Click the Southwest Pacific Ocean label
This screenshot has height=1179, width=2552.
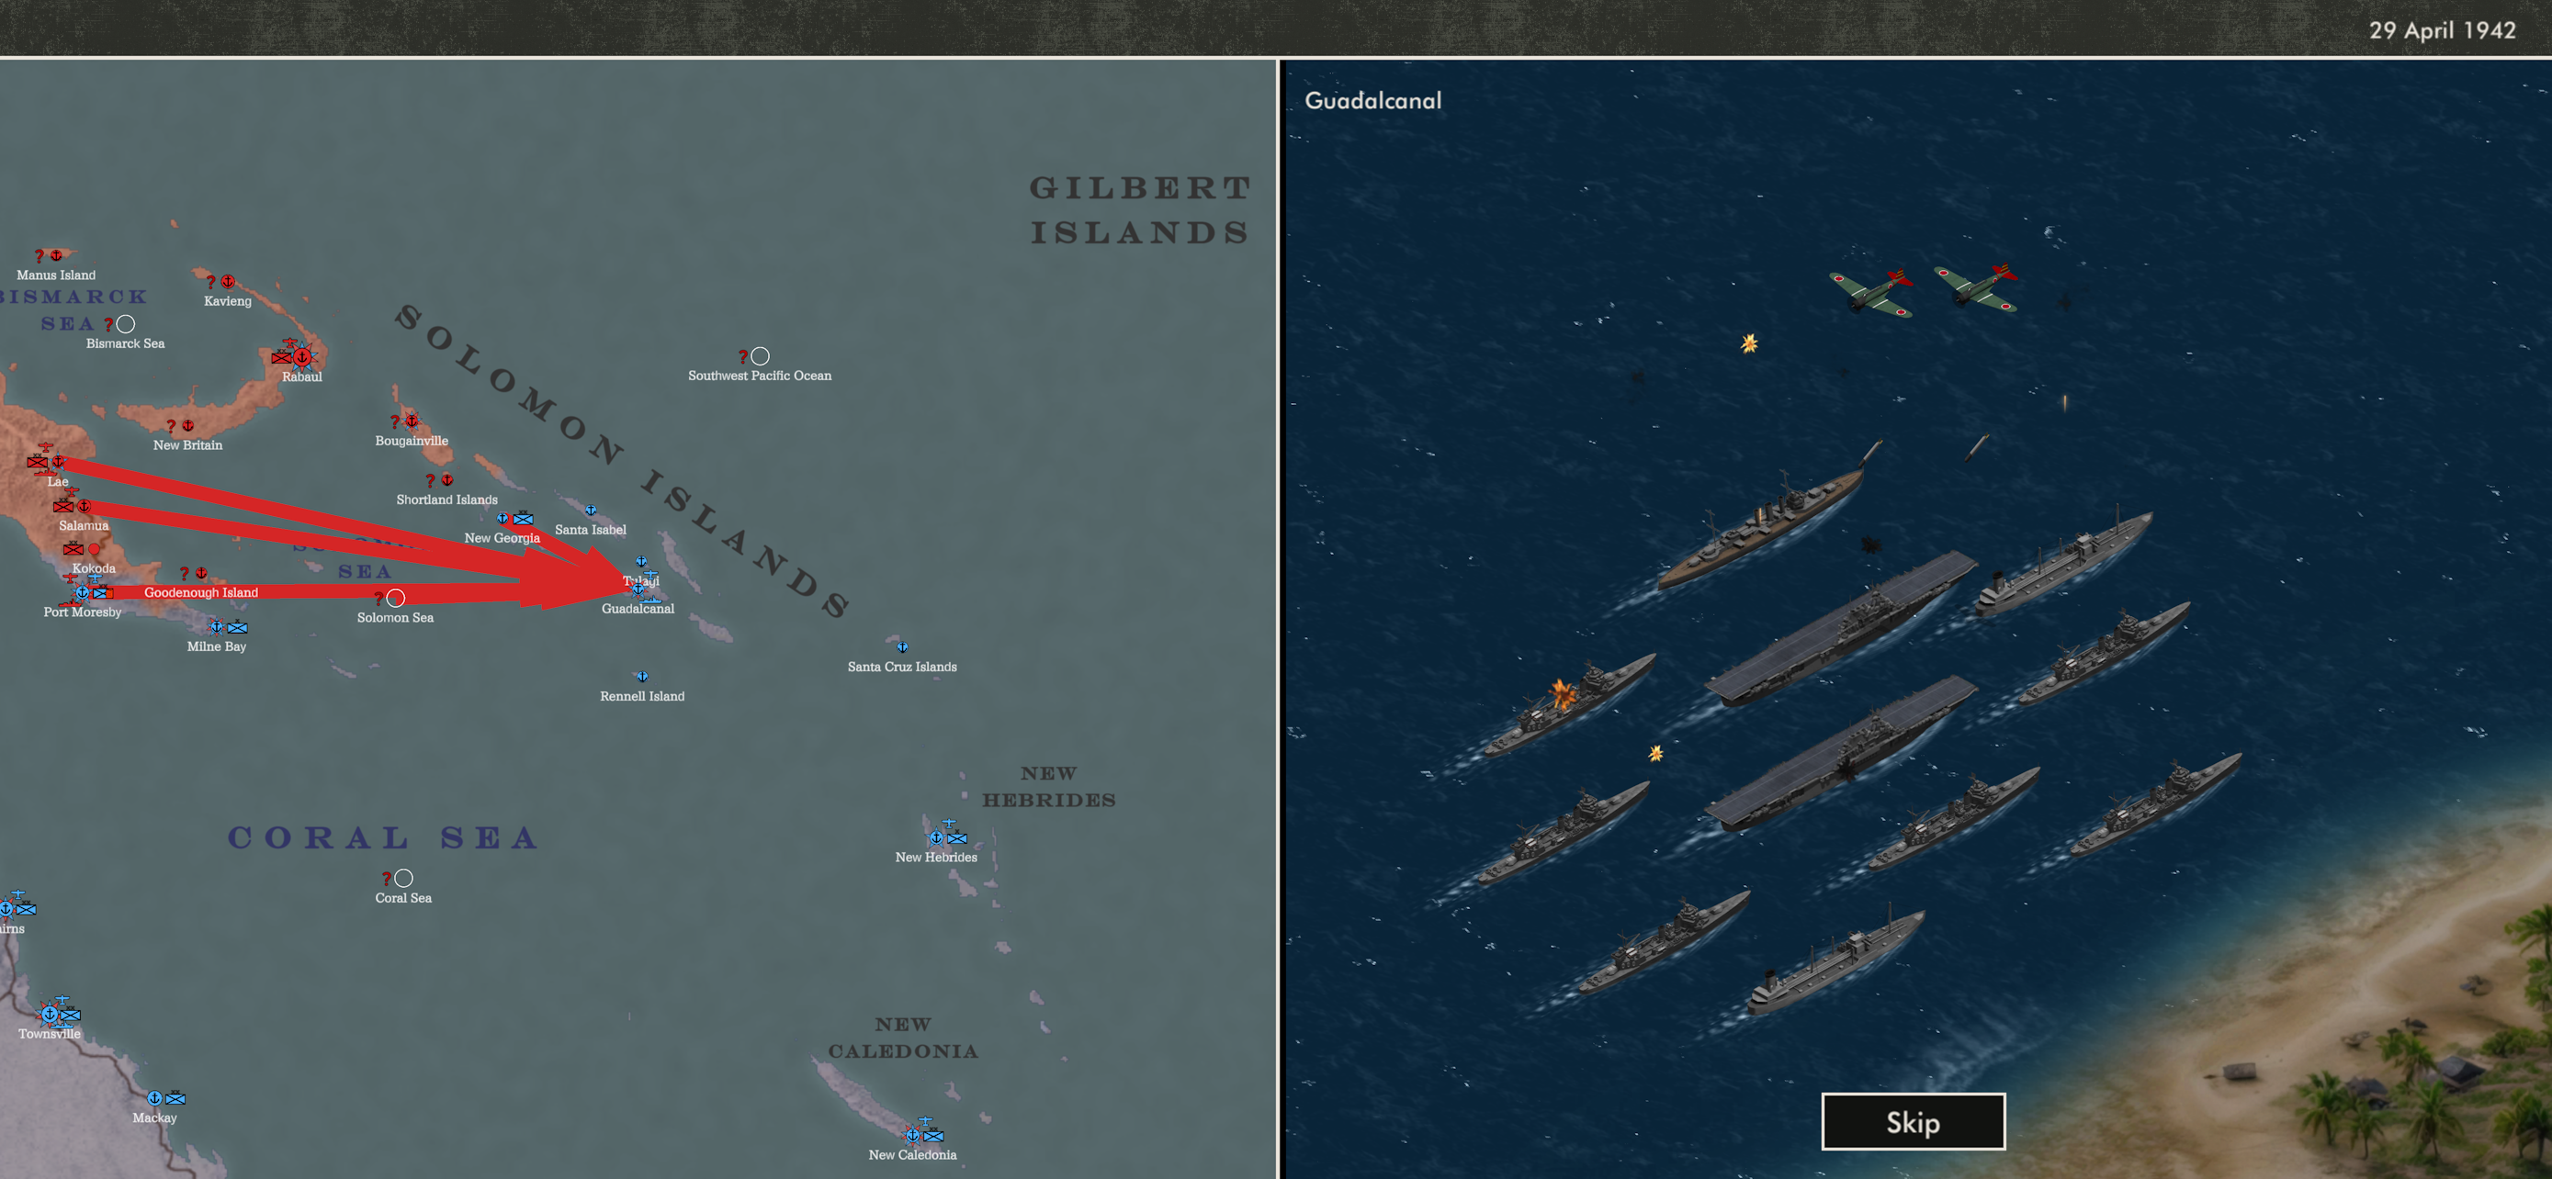(x=760, y=376)
